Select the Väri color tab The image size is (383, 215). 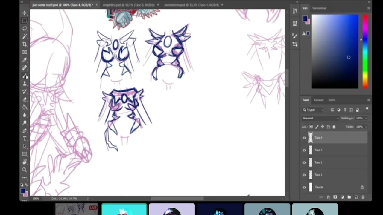point(305,8)
